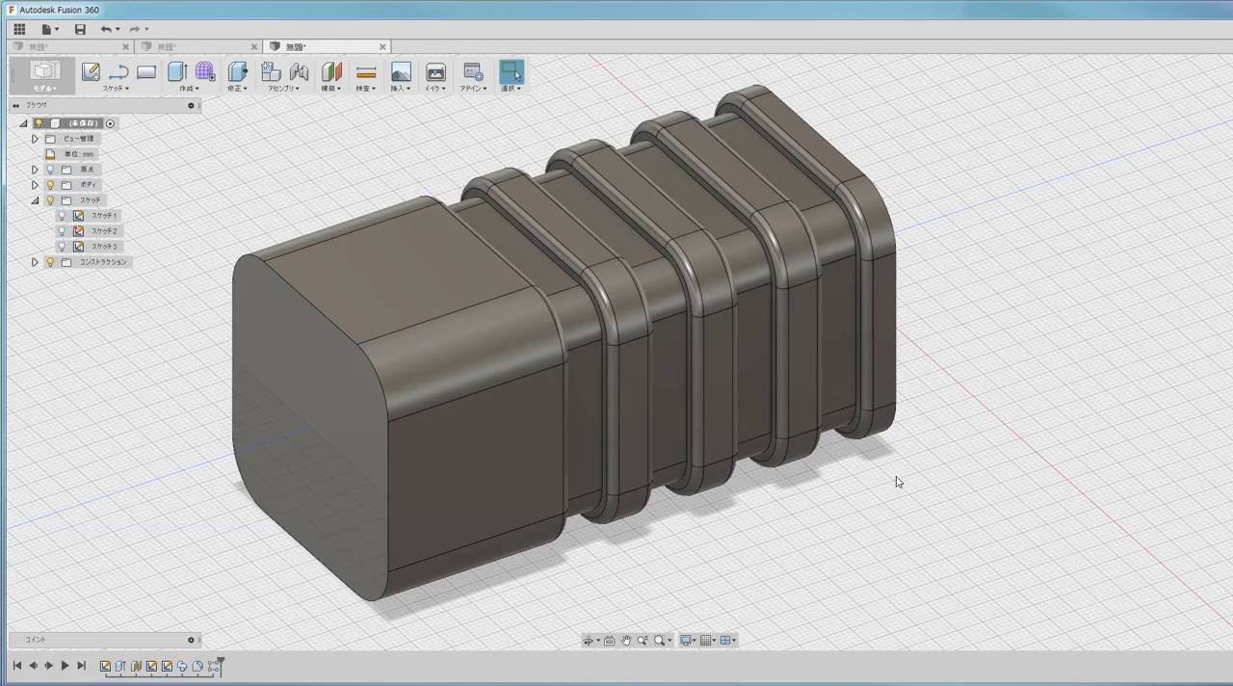Open the 選択 toolbar dropdown
Viewport: 1233px width, 686px height.
(x=511, y=89)
